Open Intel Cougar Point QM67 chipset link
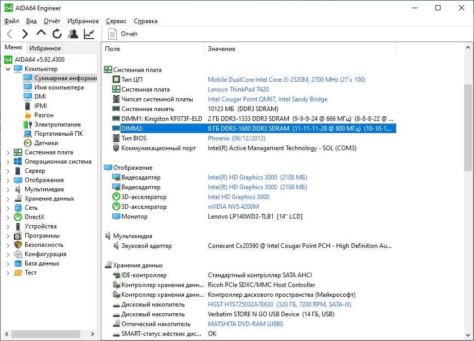 pos(268,99)
